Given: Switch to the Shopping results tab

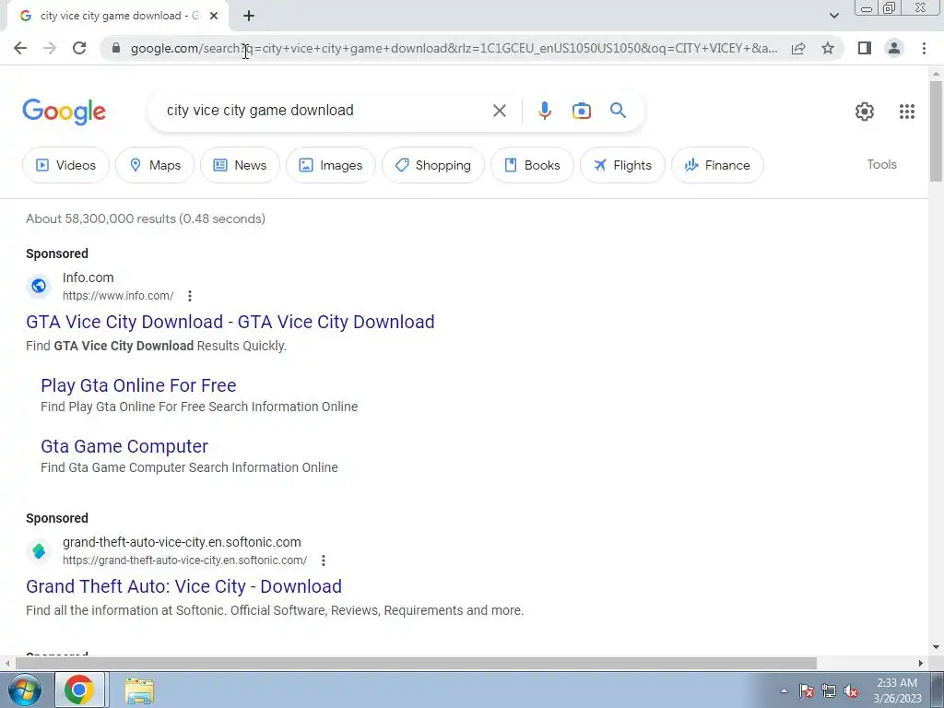Looking at the screenshot, I should coord(433,165).
